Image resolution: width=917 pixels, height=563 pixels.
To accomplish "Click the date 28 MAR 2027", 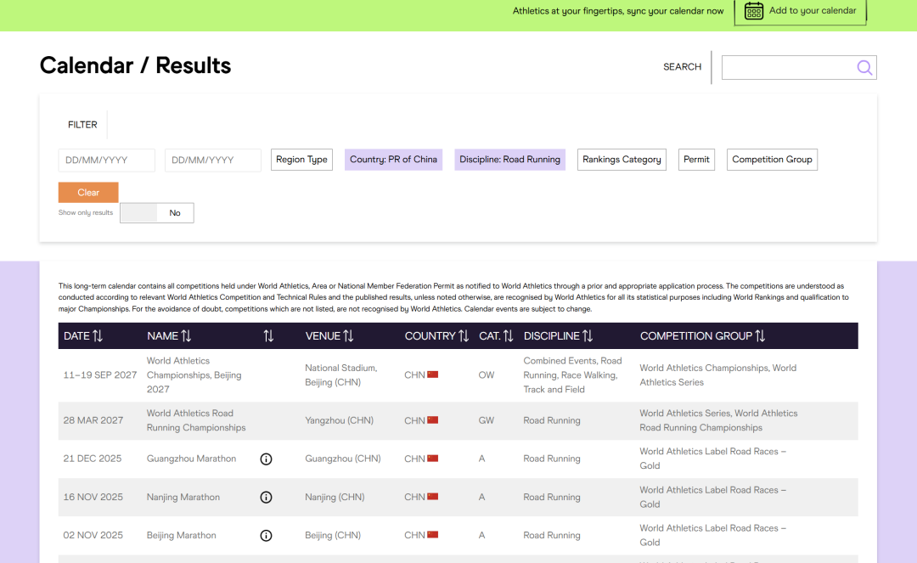I will (x=93, y=420).
